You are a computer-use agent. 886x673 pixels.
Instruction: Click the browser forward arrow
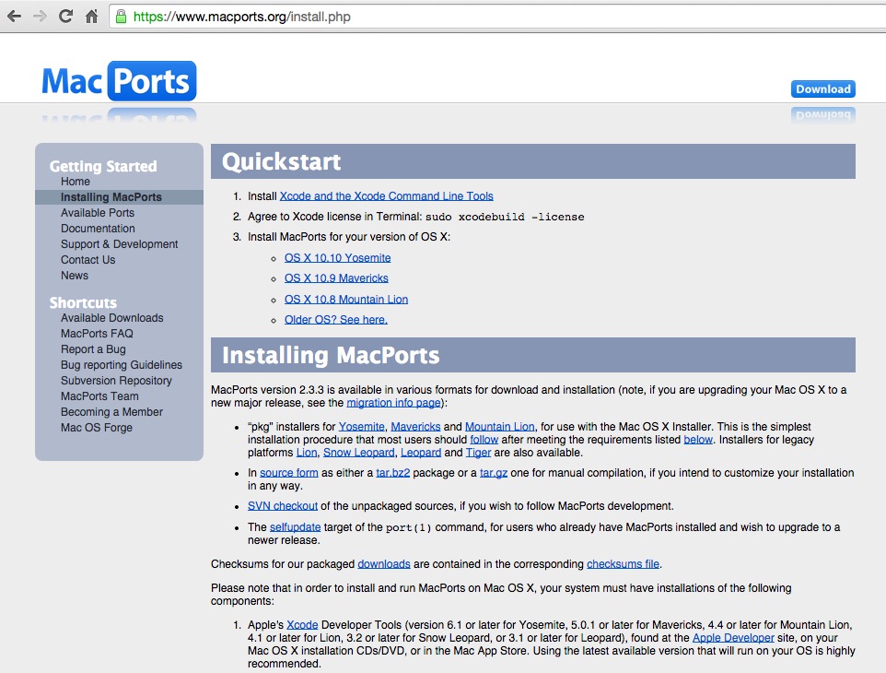[x=40, y=17]
